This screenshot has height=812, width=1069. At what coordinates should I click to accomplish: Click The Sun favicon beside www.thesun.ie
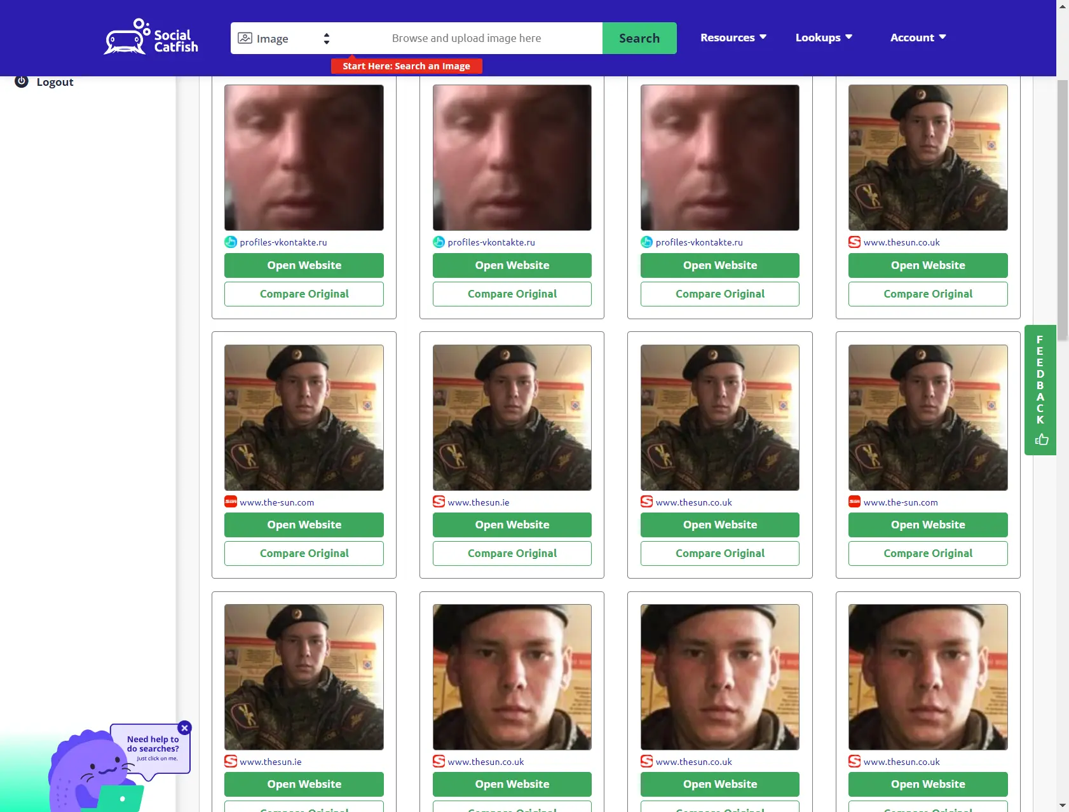439,502
